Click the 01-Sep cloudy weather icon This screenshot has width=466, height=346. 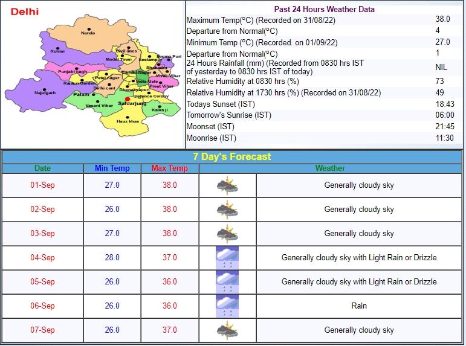coord(227,185)
